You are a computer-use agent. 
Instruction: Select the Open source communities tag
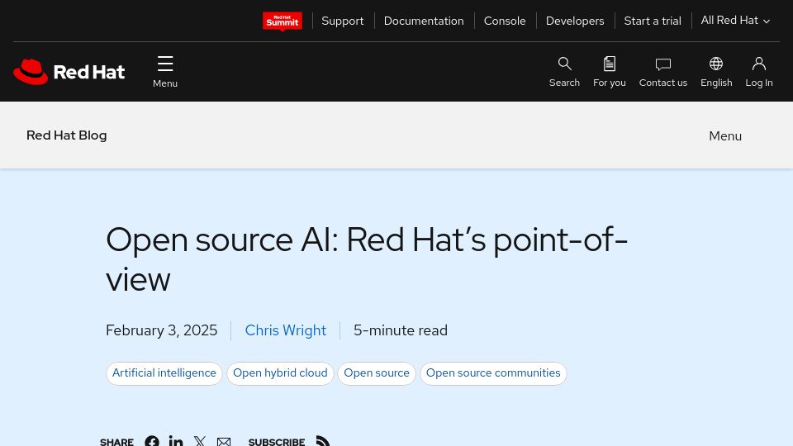pos(493,373)
